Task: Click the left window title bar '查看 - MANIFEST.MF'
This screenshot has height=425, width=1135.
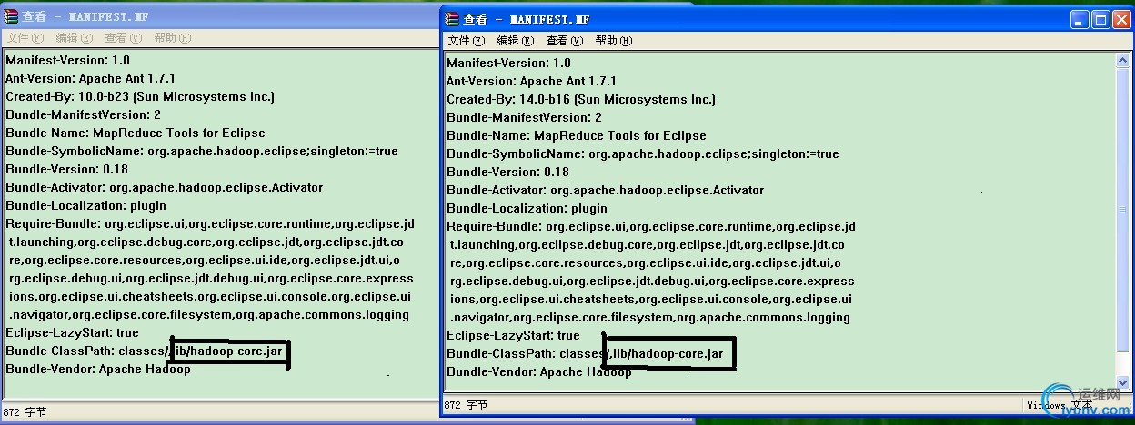Action: [87, 16]
